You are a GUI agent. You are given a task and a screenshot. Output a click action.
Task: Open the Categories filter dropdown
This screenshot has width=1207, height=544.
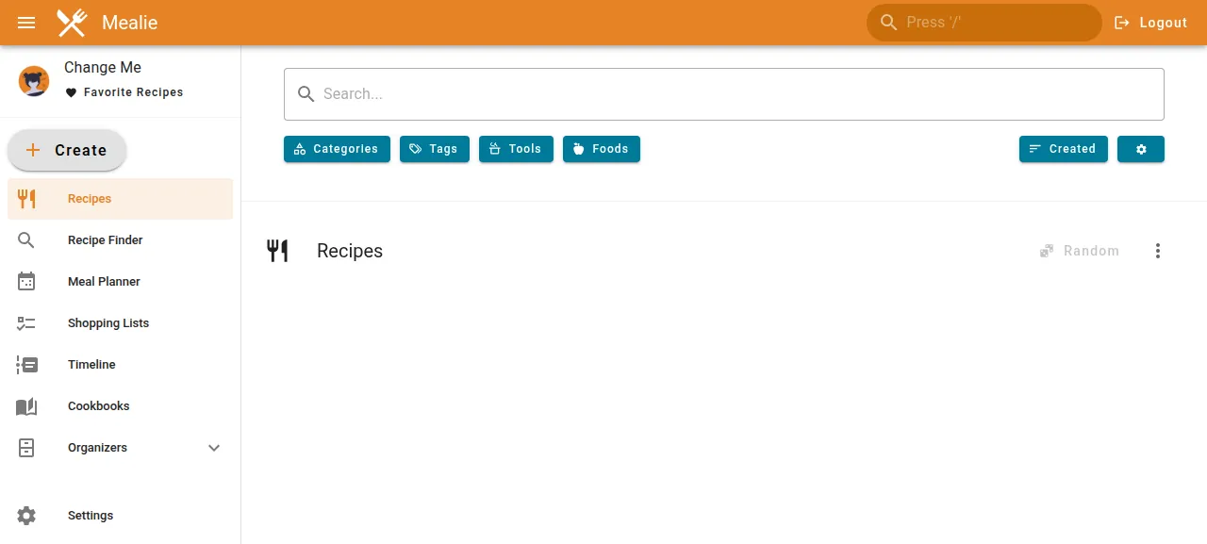(337, 149)
